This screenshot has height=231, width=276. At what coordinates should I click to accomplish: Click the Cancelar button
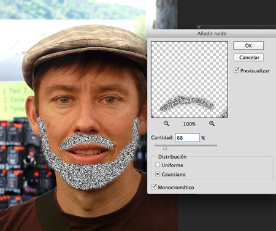[248, 58]
